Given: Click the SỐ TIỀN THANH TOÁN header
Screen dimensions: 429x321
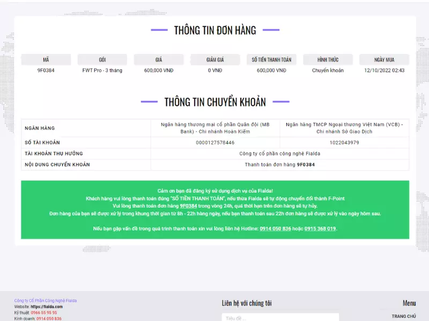Looking at the screenshot, I should [271, 59].
